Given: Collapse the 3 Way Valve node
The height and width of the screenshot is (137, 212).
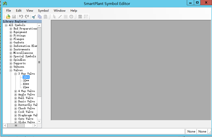Looking at the screenshot, I should coord(16,74).
